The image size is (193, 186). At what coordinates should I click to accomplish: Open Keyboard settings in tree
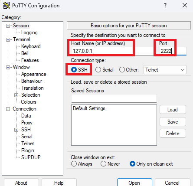31,46
